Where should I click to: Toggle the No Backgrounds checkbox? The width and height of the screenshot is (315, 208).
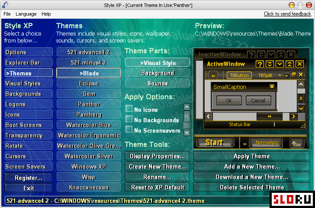point(129,119)
